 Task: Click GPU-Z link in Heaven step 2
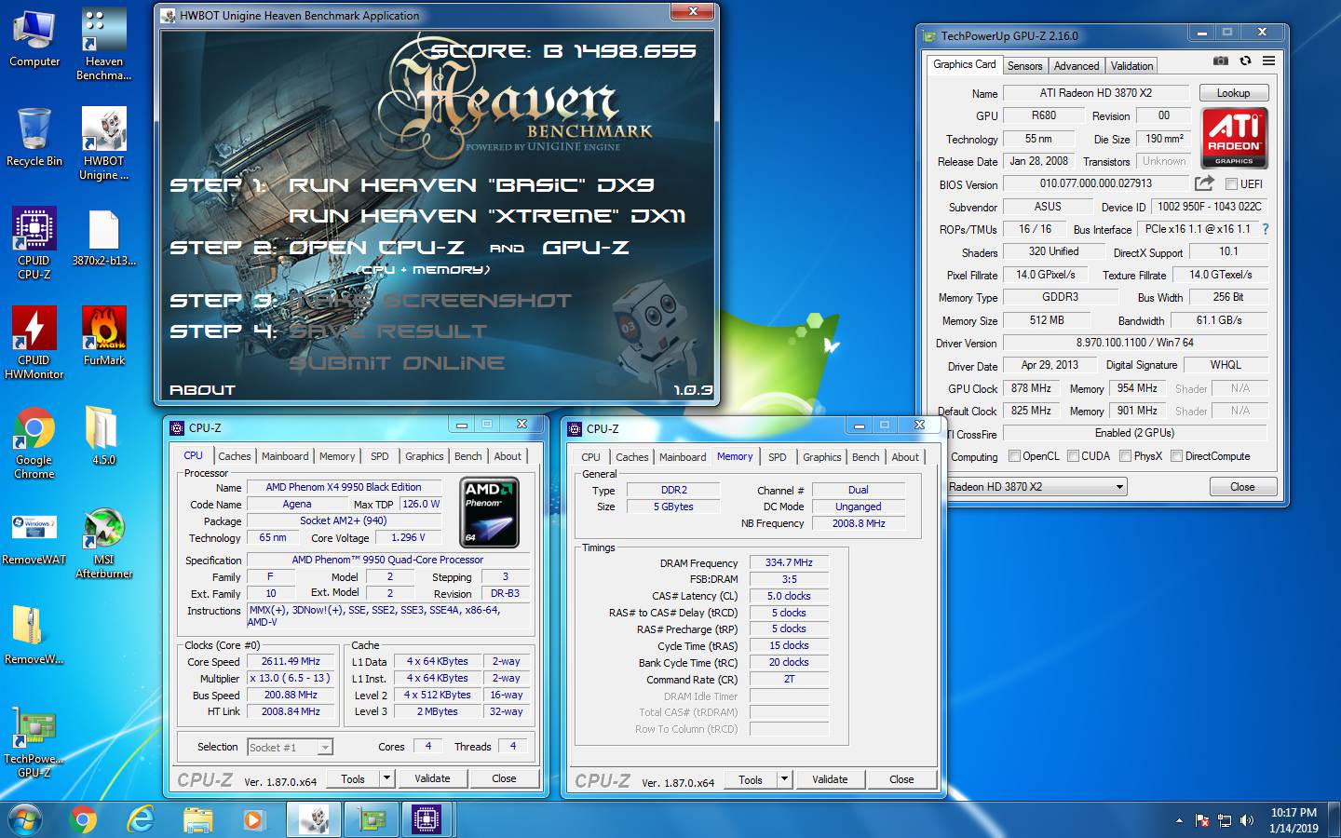(x=586, y=248)
